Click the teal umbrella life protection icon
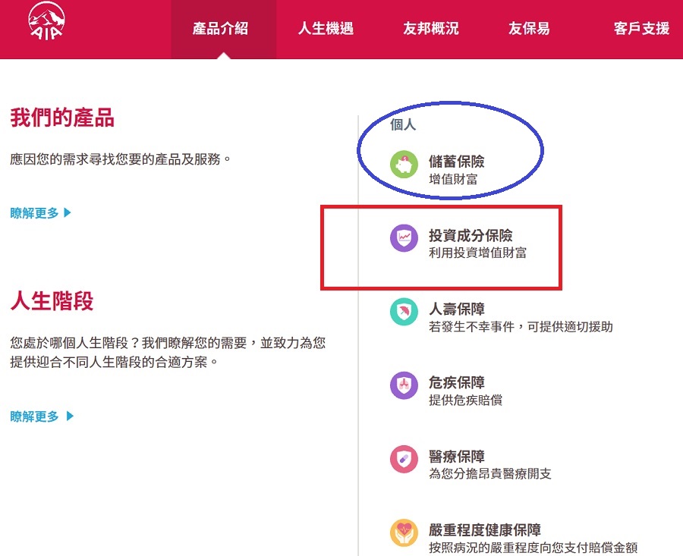The width and height of the screenshot is (683, 556). [x=404, y=312]
